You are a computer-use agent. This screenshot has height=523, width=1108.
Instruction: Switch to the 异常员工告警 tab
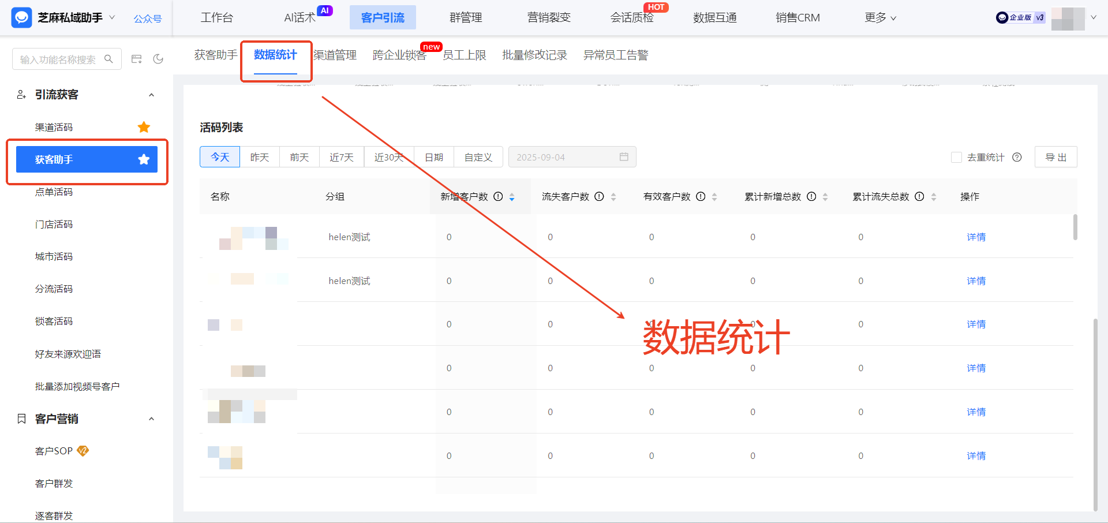point(616,55)
